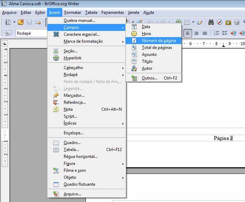This screenshot has height=202, width=245.
Task: Open the Tabela menu in menu bar
Action: (x=91, y=12)
